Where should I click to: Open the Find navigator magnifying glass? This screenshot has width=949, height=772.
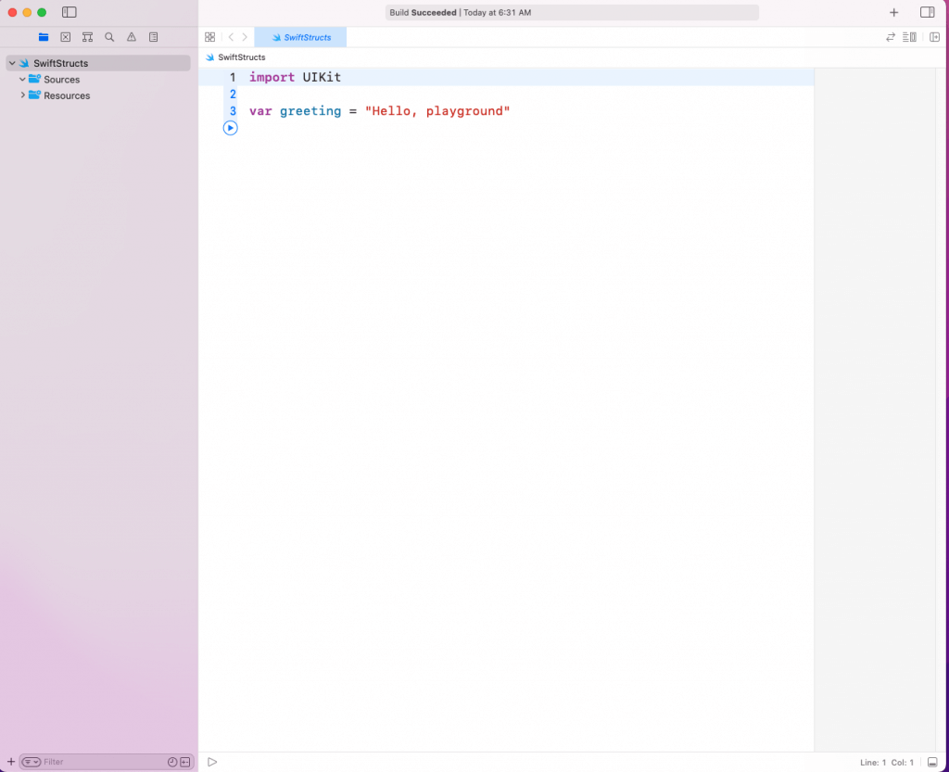click(x=109, y=37)
